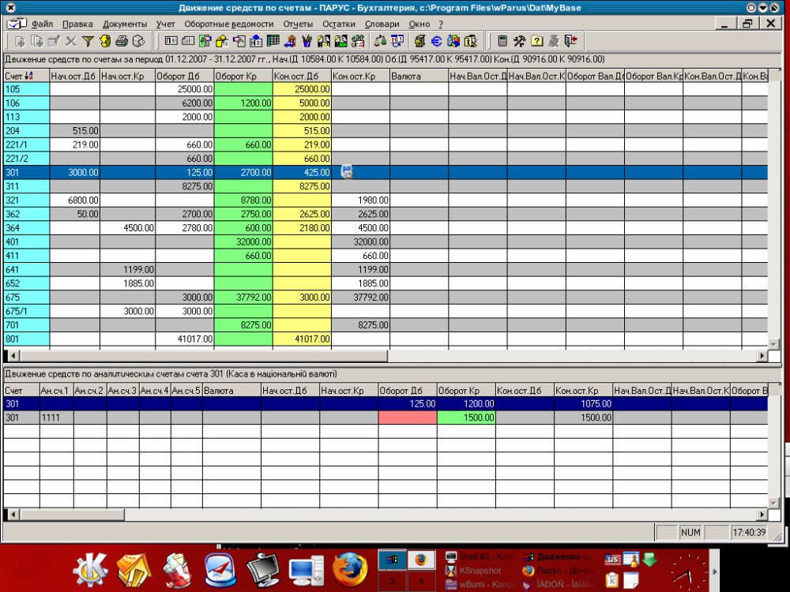Click right arrow of upper horizontal scrollbar

coord(762,355)
